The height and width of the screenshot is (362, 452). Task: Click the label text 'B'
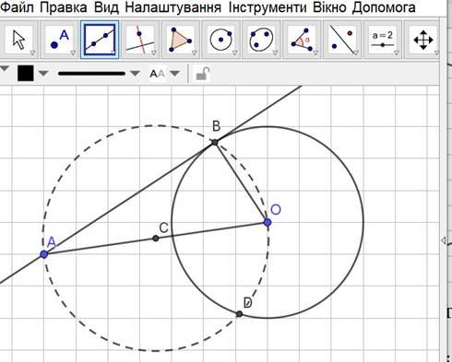pos(217,126)
